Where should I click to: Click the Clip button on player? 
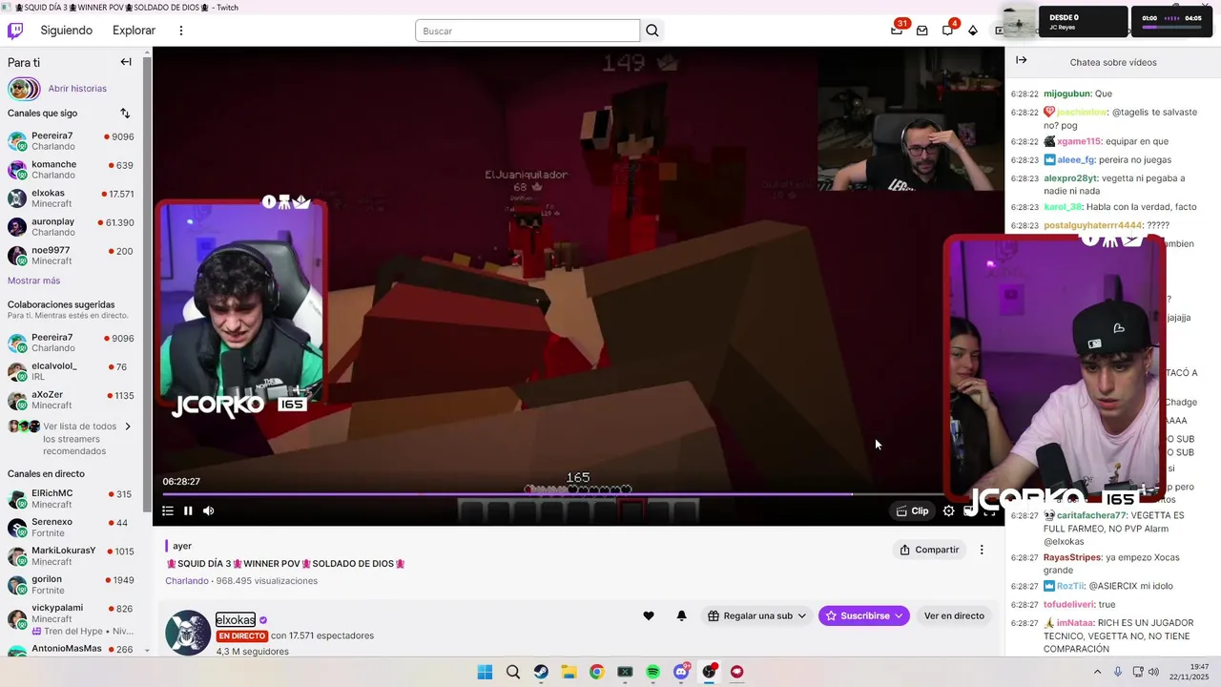912,510
